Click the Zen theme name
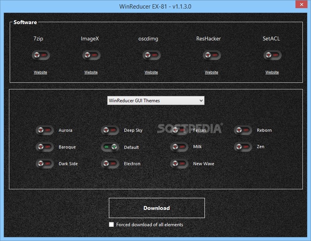 (x=260, y=147)
